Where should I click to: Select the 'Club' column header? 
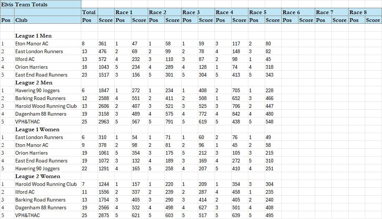coord(48,20)
